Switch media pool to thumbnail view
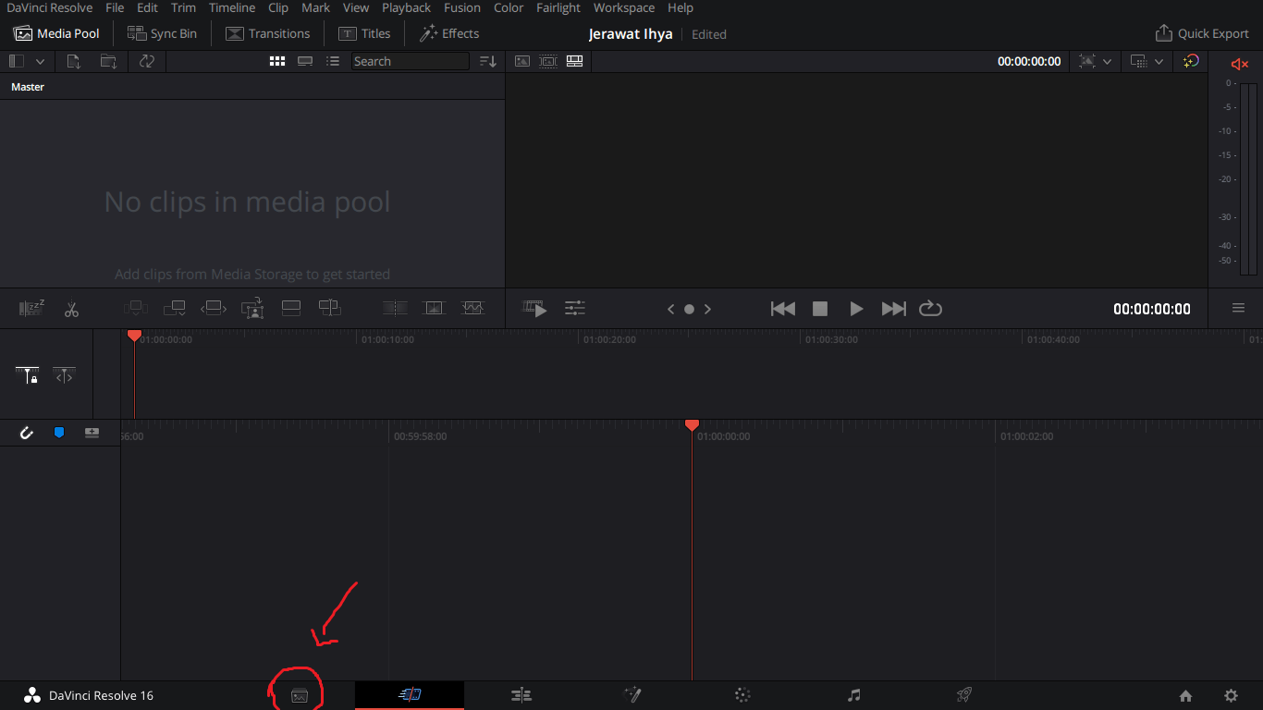 (277, 61)
